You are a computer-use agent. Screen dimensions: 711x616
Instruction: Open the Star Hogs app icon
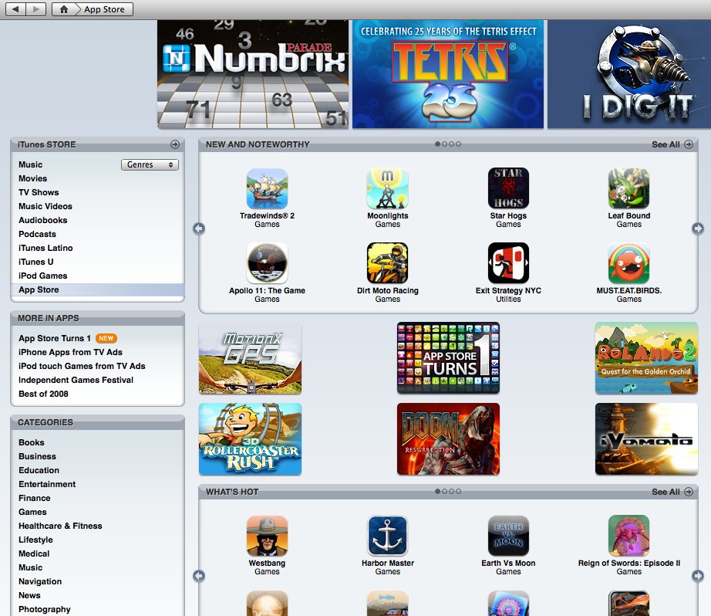pyautogui.click(x=508, y=188)
